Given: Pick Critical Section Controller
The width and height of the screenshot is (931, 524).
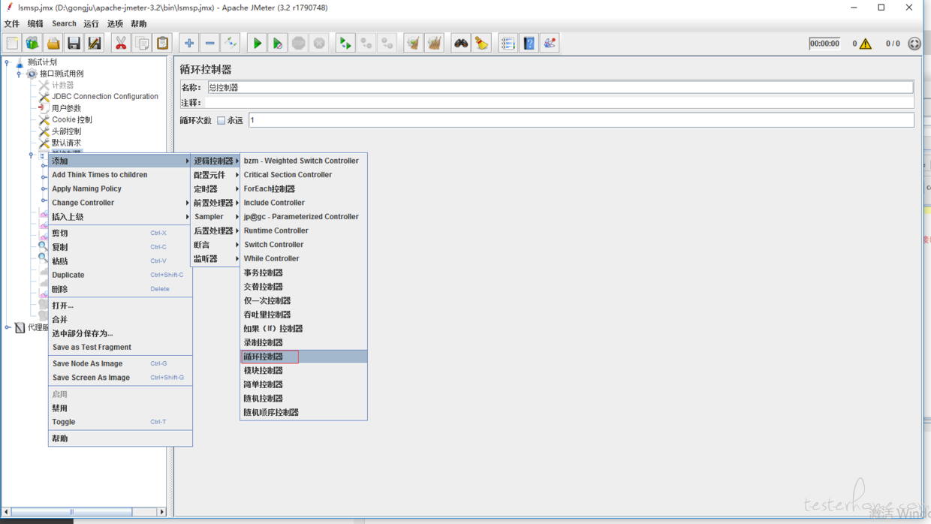Looking at the screenshot, I should coord(303,175).
